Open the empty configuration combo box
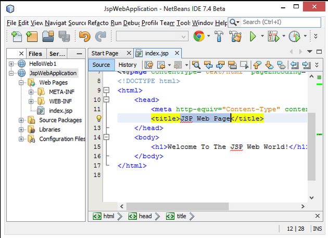 click(x=152, y=36)
